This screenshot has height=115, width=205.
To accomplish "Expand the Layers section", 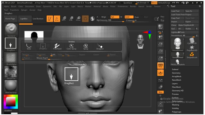I will [175, 83].
